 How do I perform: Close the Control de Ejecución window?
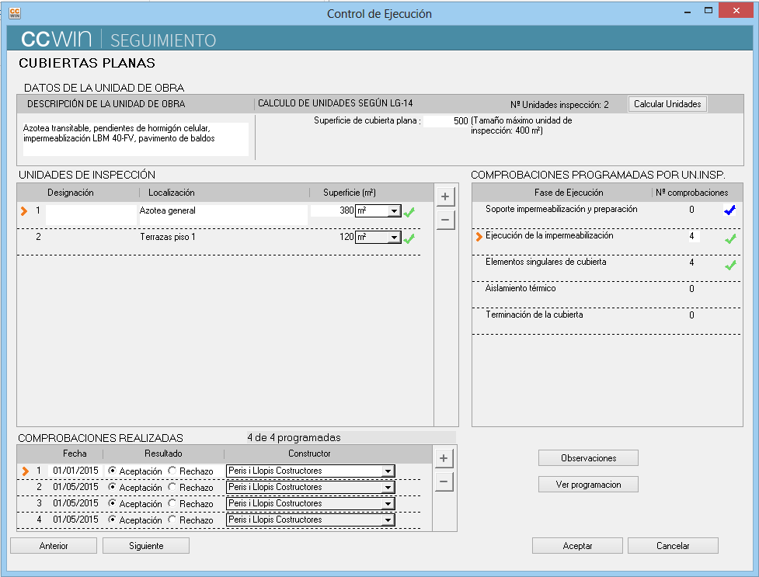(736, 11)
